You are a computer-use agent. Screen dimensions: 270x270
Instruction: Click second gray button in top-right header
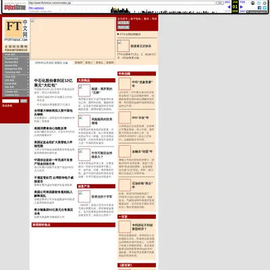click(x=124, y=27)
